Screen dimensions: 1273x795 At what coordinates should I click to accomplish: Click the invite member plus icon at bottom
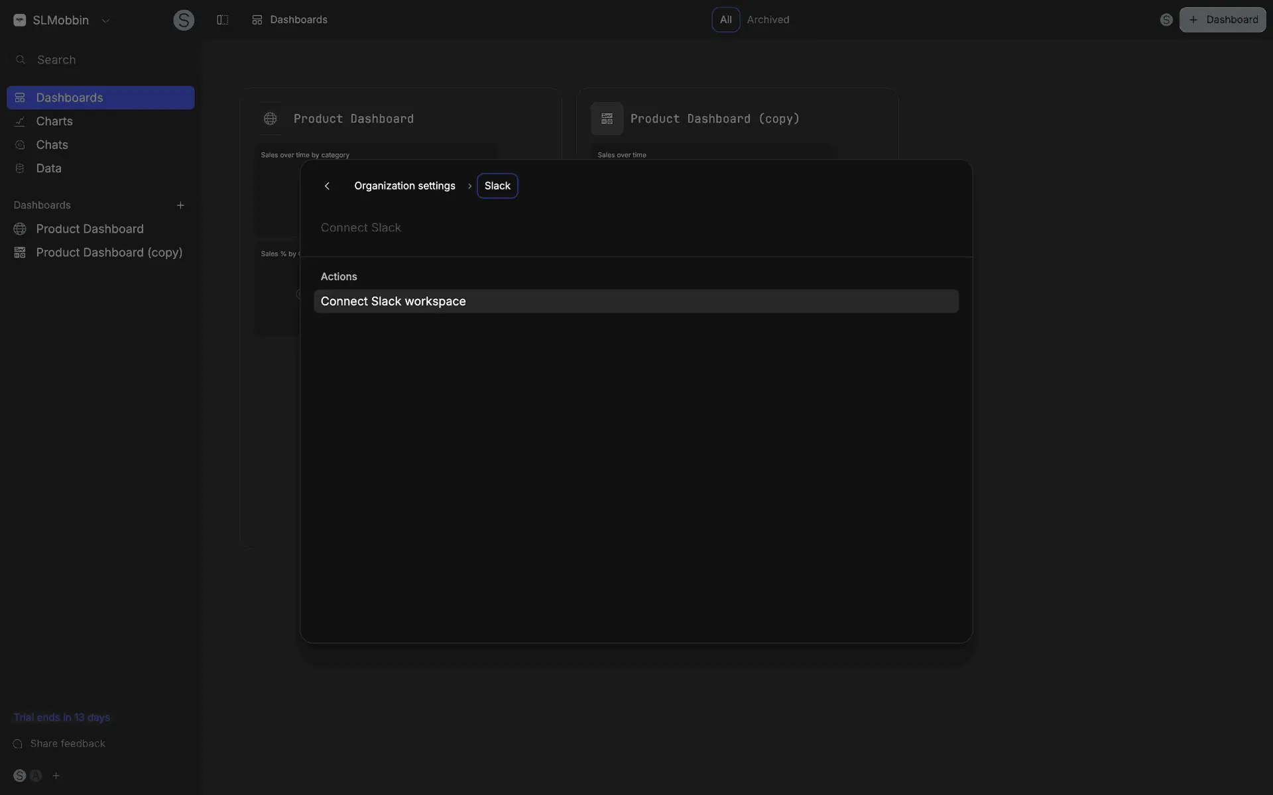tap(56, 776)
